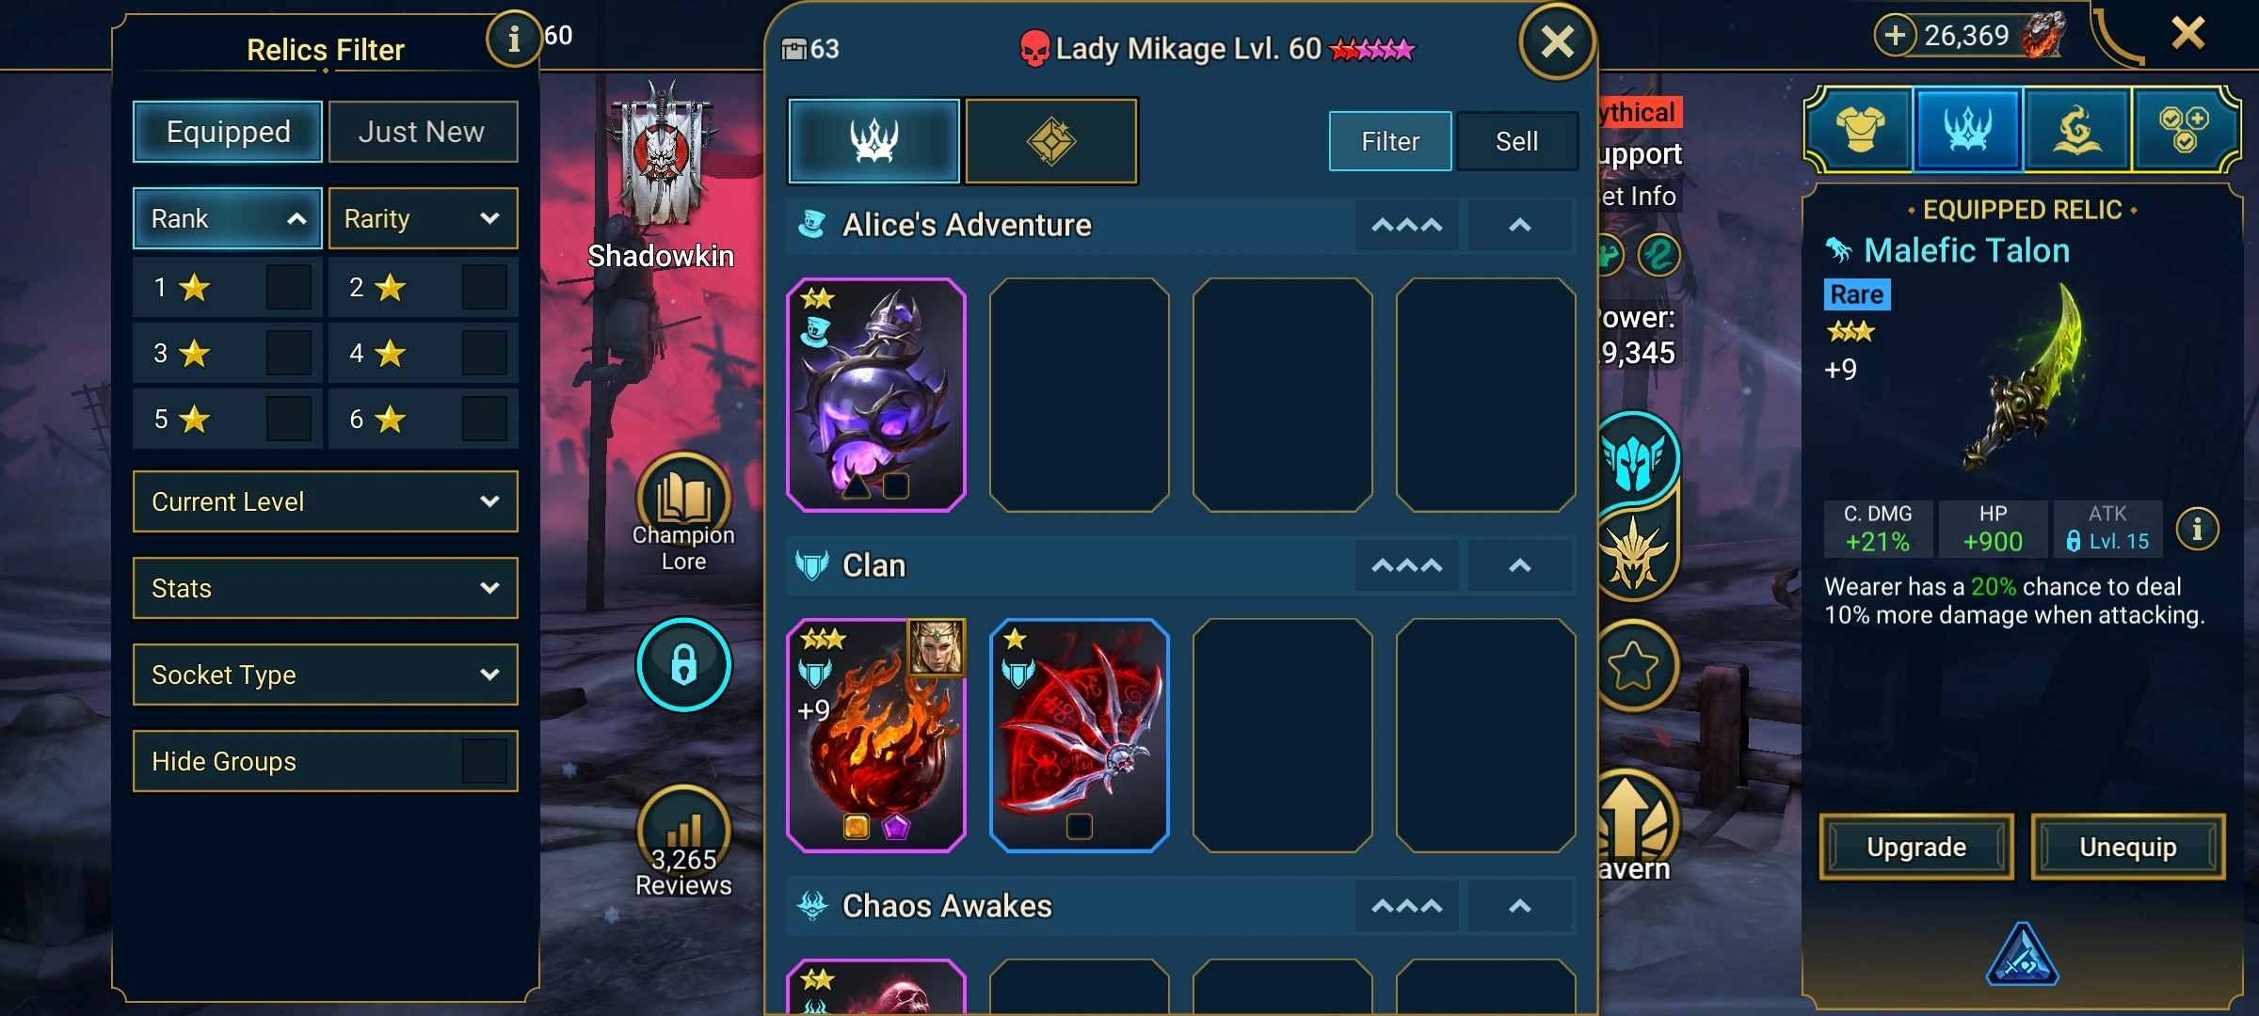
Task: Open the Socket Type dropdown
Action: coord(326,675)
